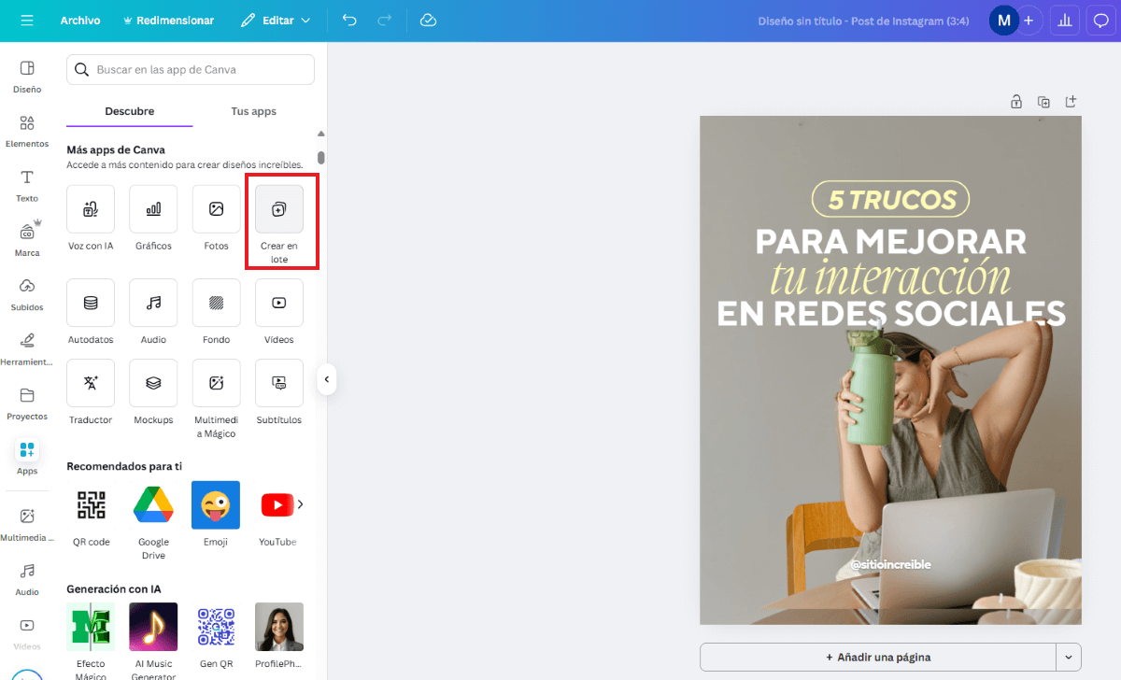Launch the Traductor app
Image resolution: width=1121 pixels, height=680 pixels.
[x=90, y=390]
